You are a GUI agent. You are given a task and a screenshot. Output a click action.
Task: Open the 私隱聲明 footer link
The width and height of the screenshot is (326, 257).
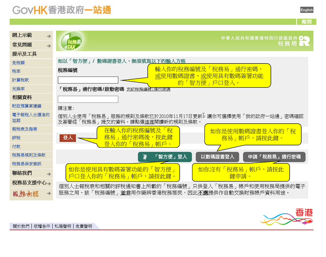tap(63, 226)
